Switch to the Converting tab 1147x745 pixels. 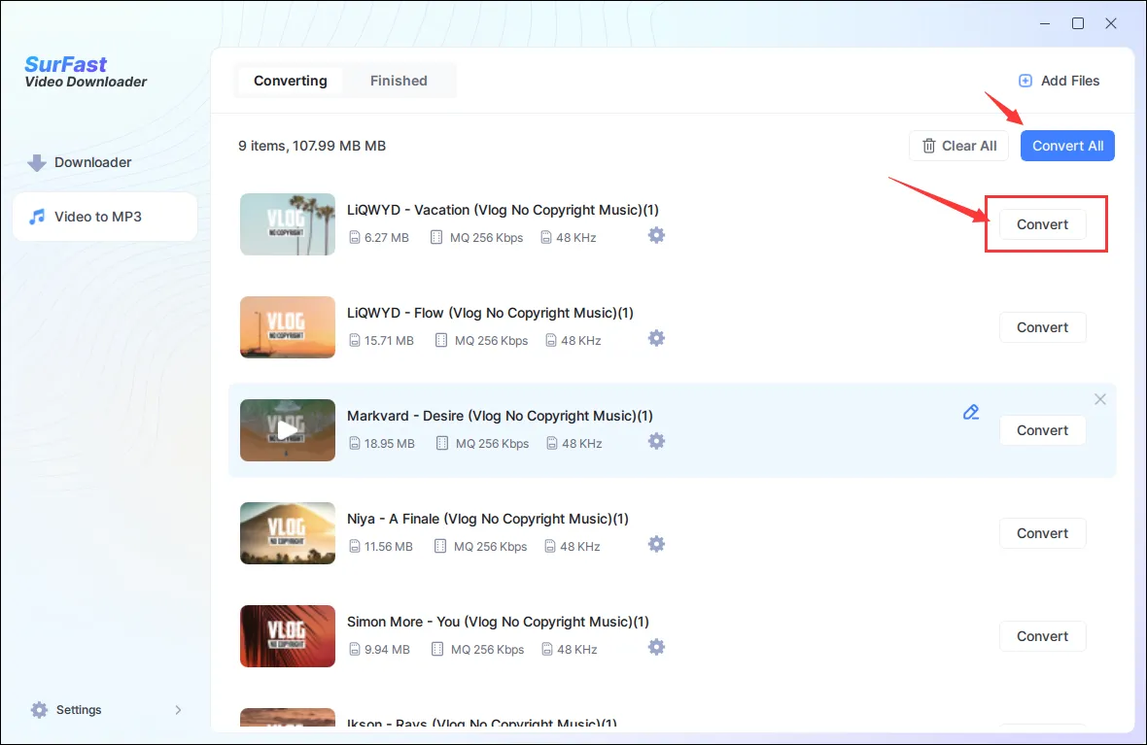(x=291, y=81)
